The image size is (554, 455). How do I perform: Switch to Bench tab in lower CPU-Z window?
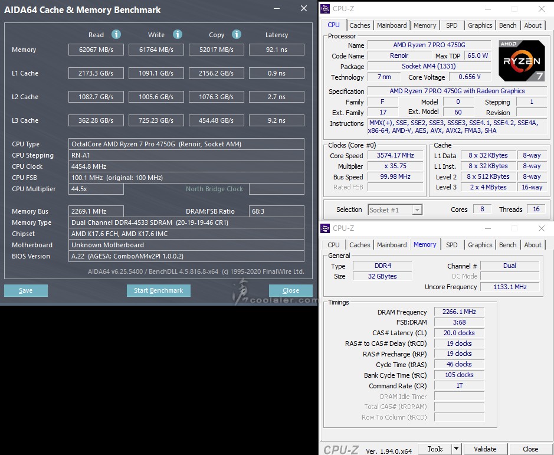click(508, 245)
